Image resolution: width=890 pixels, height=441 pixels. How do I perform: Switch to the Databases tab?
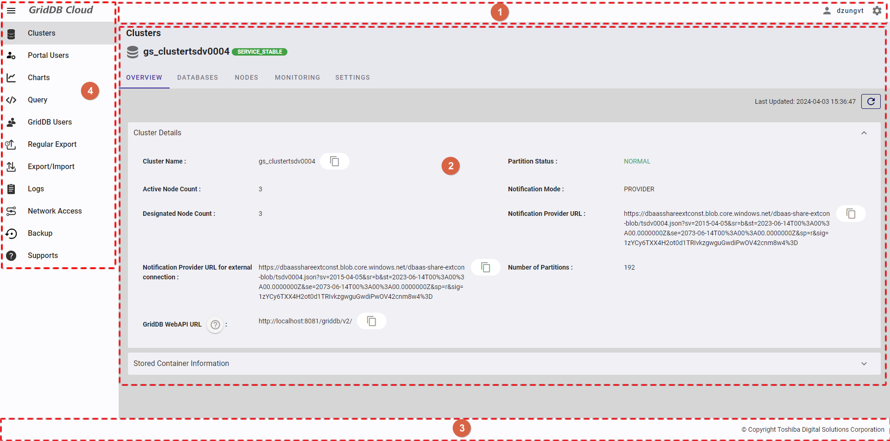click(197, 77)
